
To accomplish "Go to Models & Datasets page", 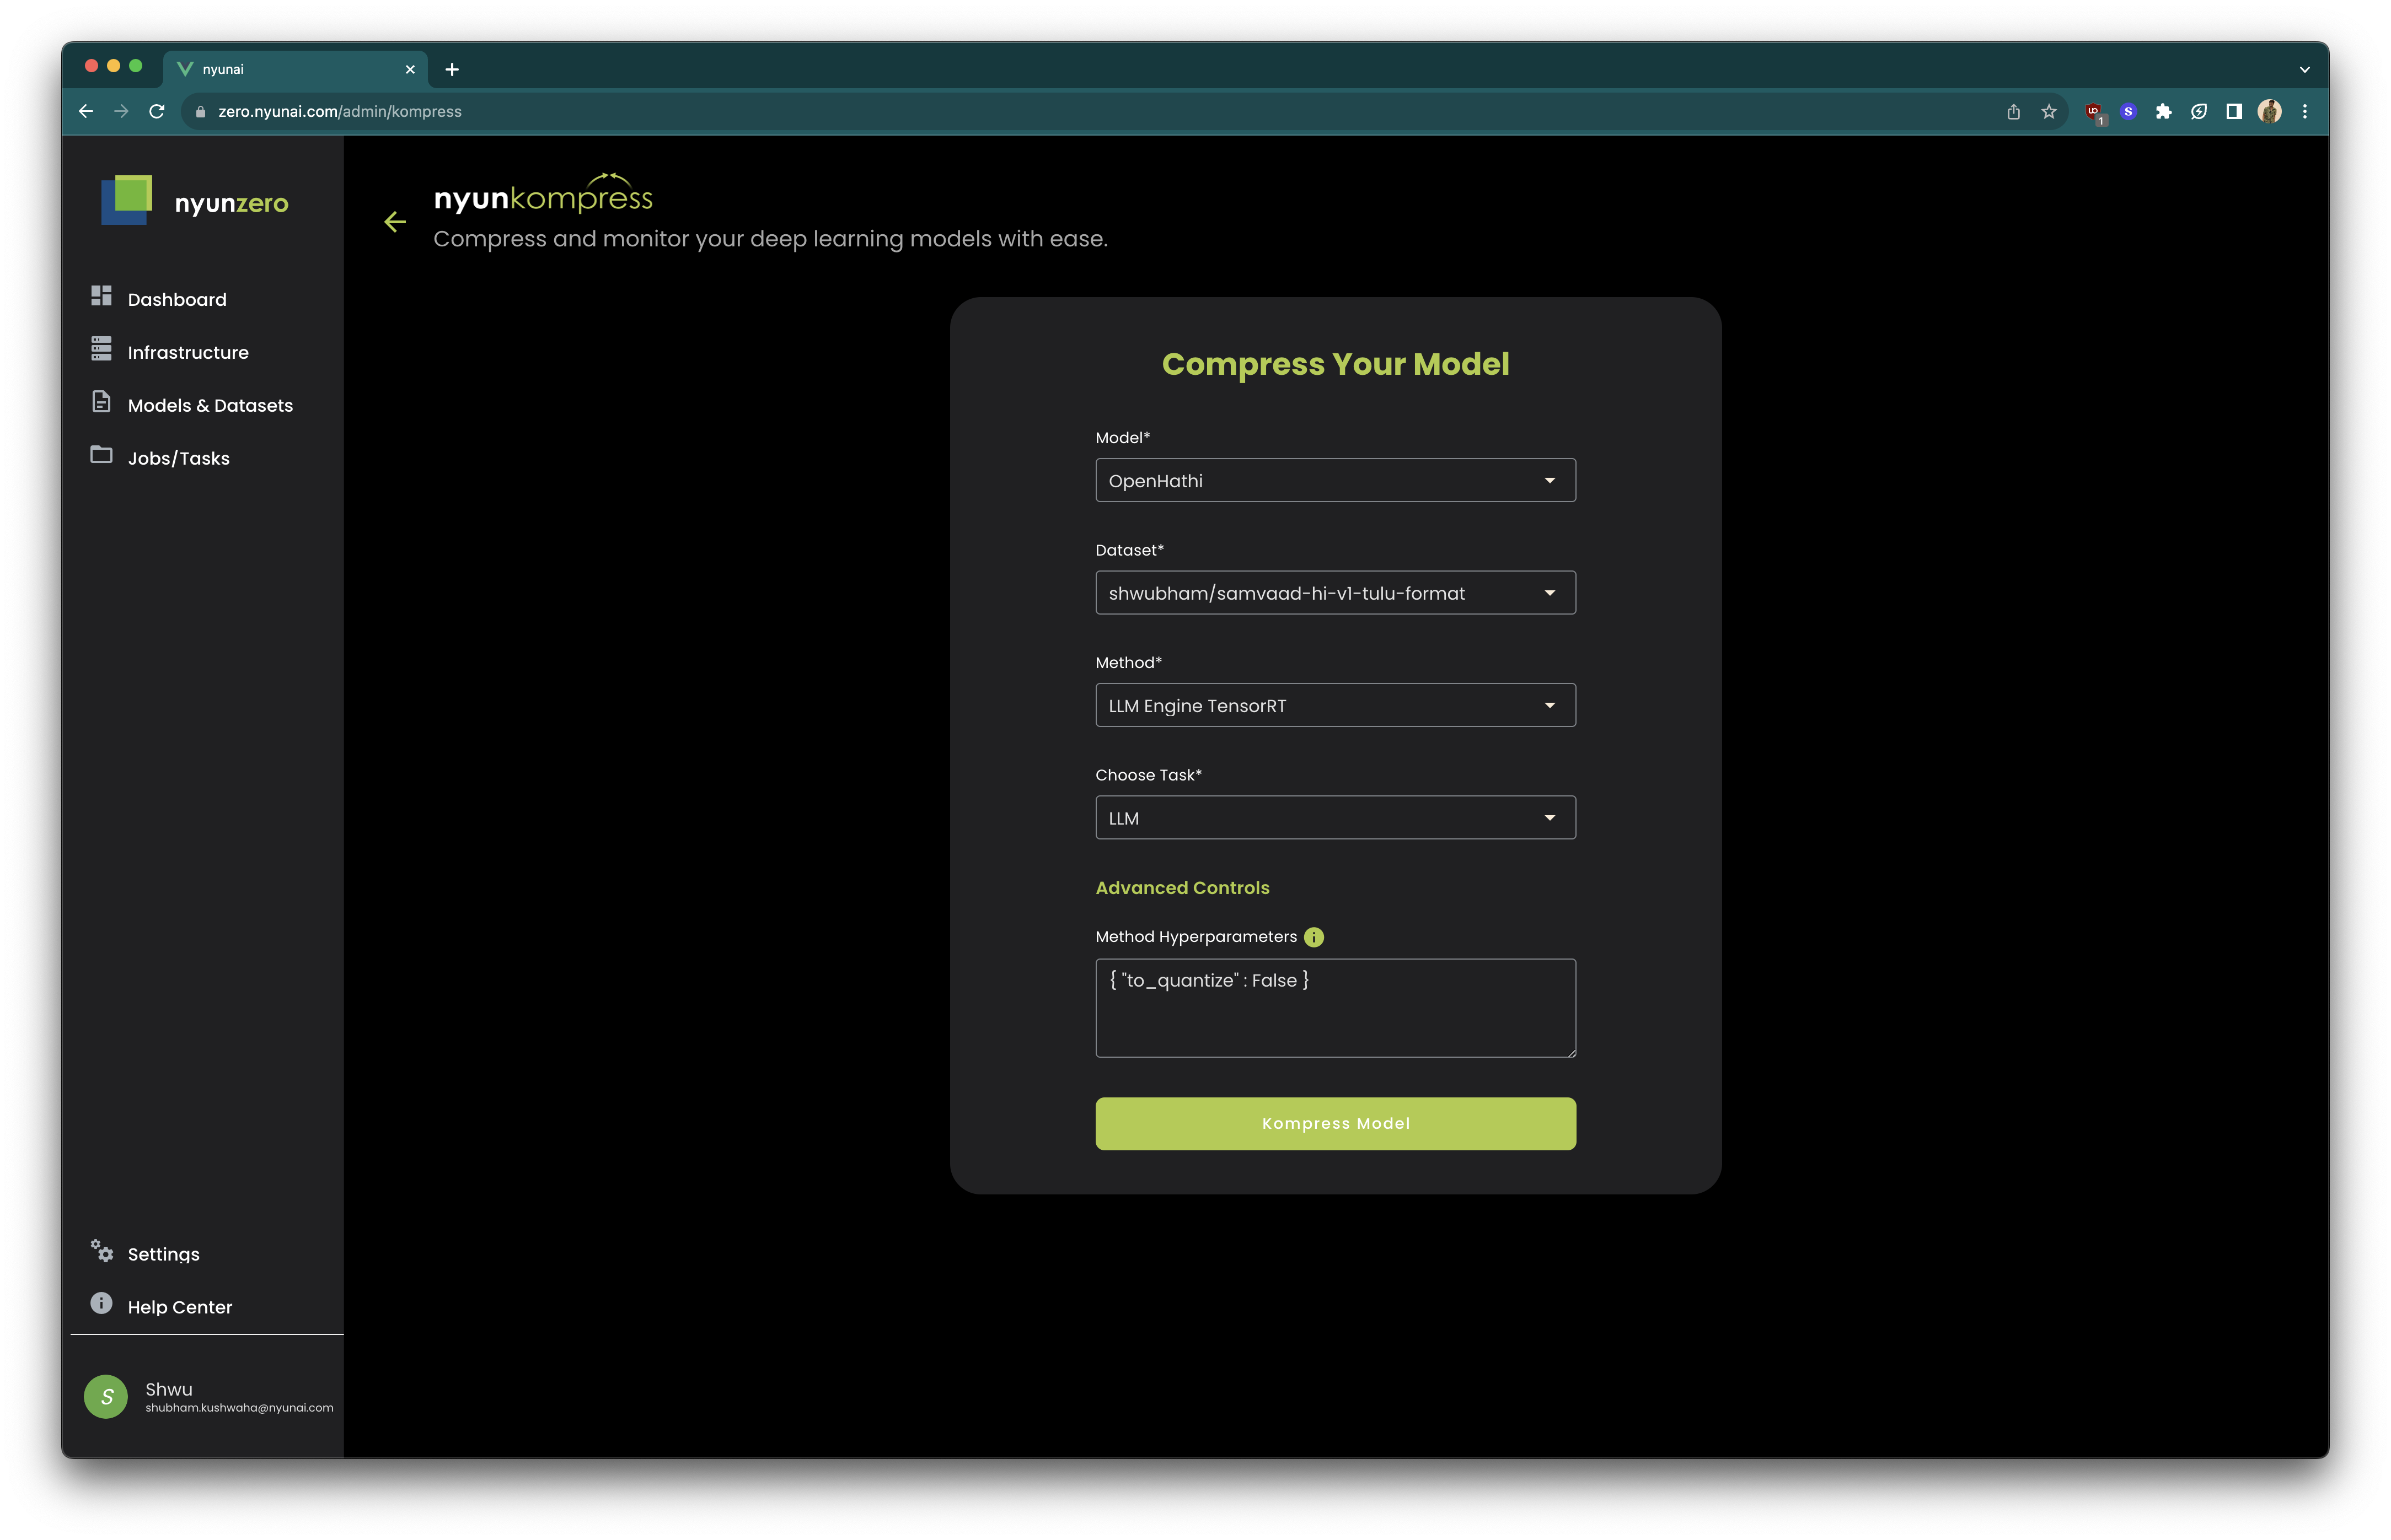I will [210, 405].
